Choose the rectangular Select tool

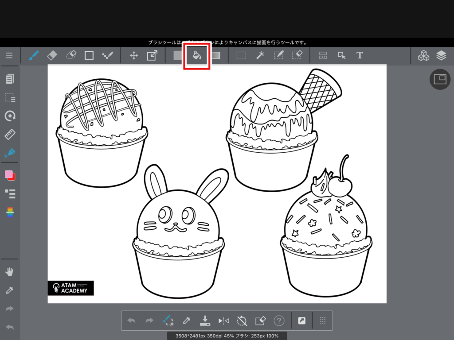click(241, 55)
